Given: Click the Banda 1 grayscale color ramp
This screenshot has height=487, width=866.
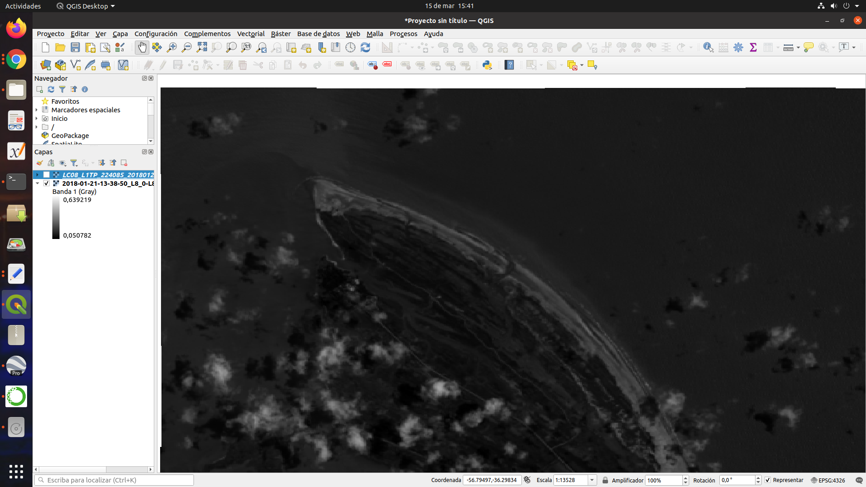Looking at the screenshot, I should [55, 217].
